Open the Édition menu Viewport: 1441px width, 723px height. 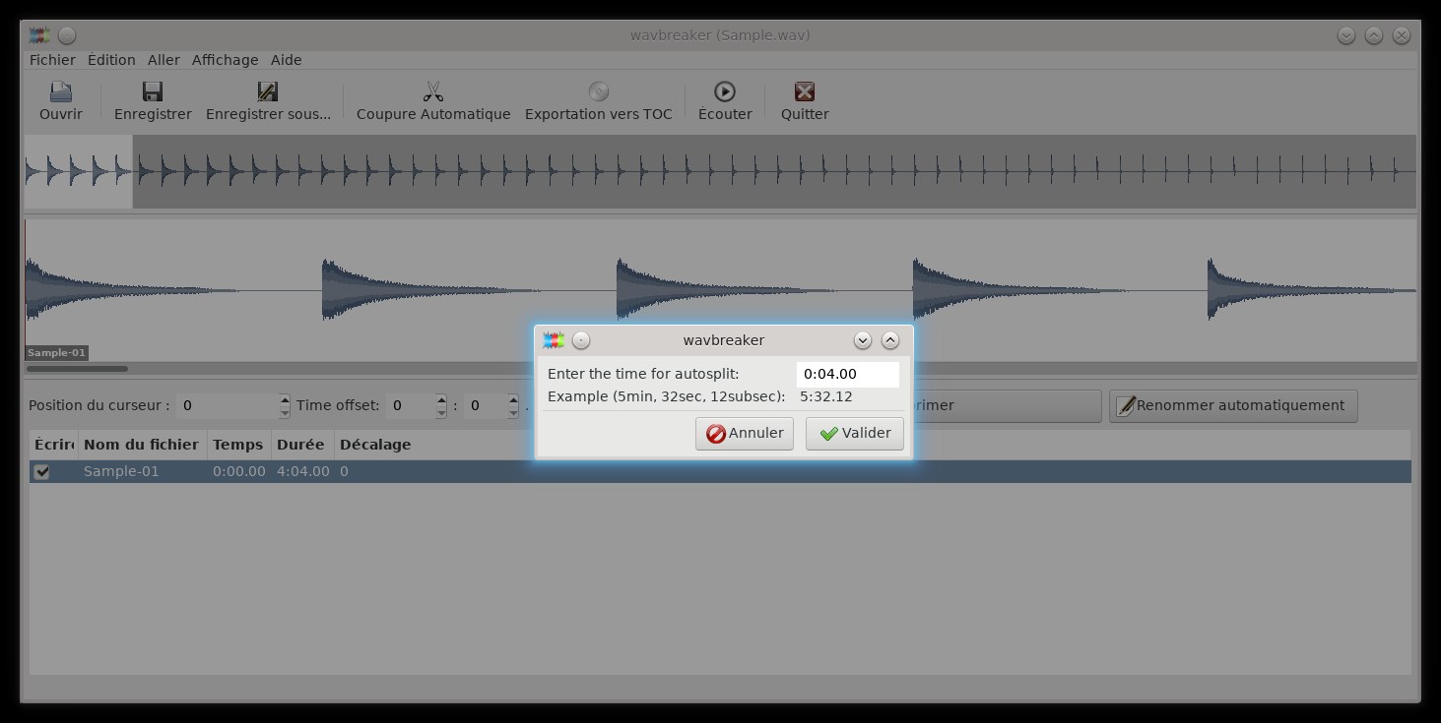pos(111,60)
